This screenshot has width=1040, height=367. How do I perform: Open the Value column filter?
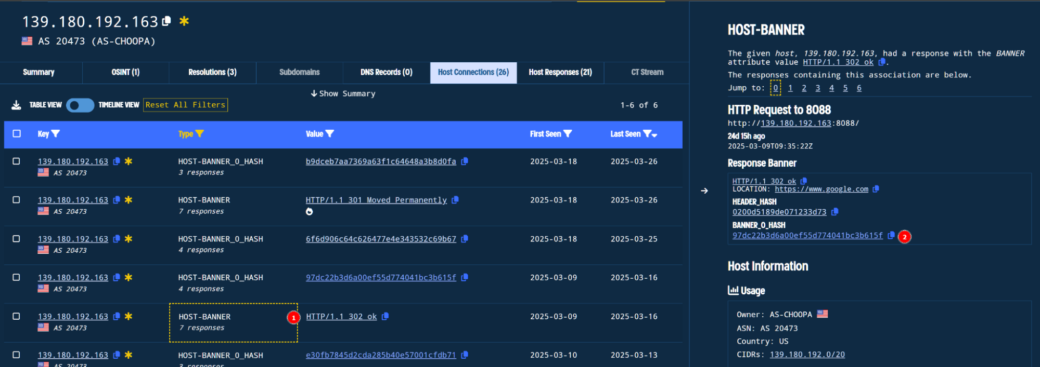[x=330, y=134]
